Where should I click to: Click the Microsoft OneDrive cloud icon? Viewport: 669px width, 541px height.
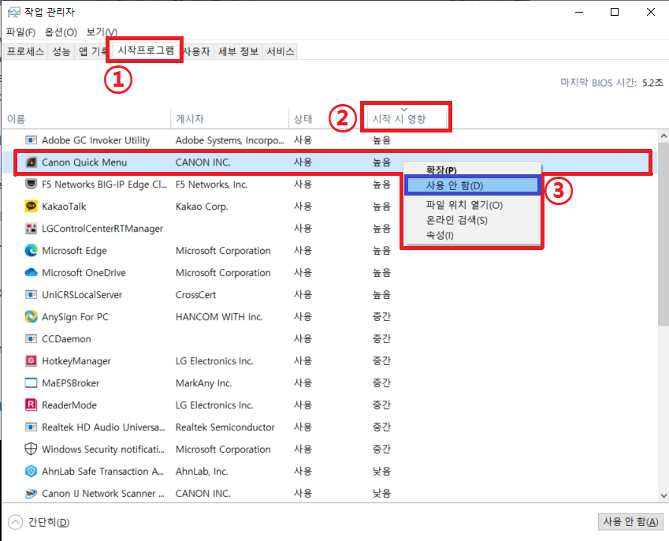(x=31, y=272)
